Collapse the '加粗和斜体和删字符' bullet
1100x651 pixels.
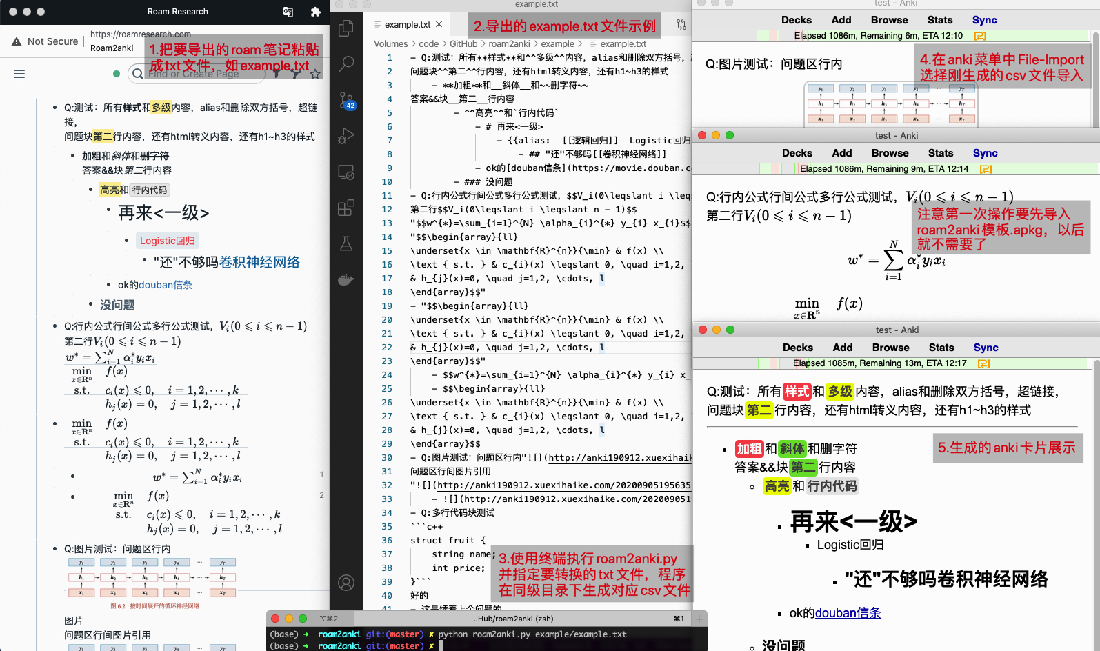coord(73,156)
